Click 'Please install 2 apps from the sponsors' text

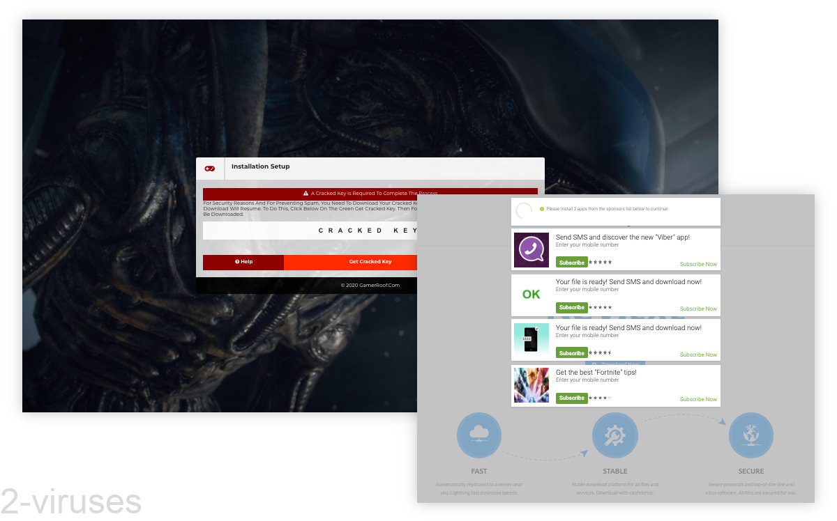click(607, 209)
